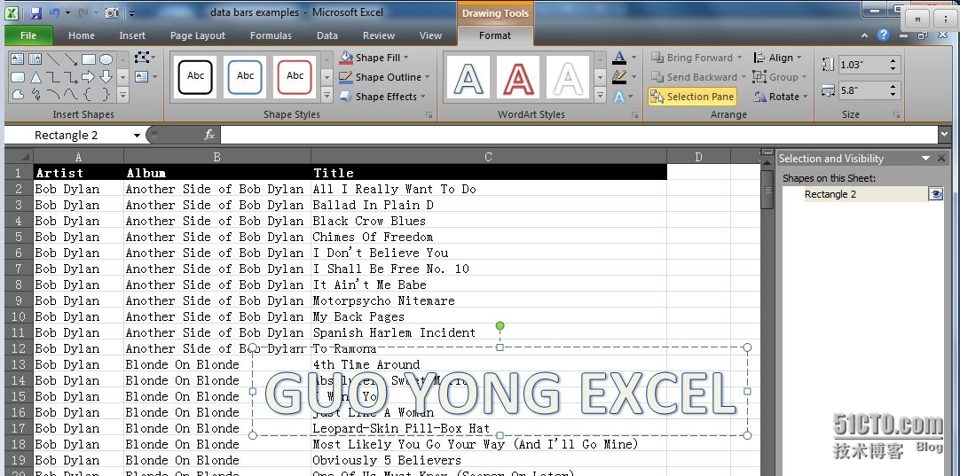Choose the Arc shape
The width and height of the screenshot is (960, 476).
pyautogui.click(x=53, y=95)
